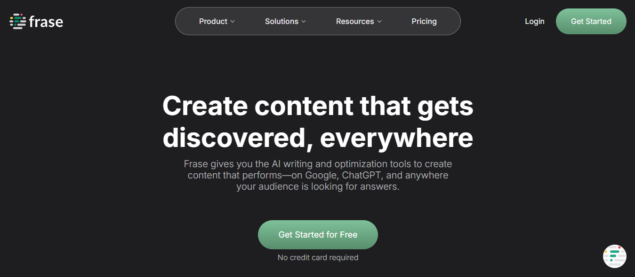Click "your audience is looking for answers" line
Viewport: 635px width, 277px height.
(x=318, y=186)
